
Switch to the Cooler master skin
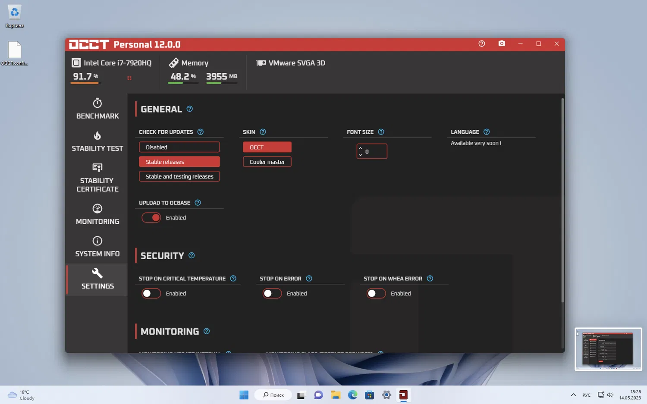click(x=267, y=162)
